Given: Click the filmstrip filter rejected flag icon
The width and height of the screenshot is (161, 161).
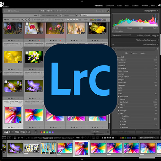Looking at the screenshot, I should (x=88, y=138).
